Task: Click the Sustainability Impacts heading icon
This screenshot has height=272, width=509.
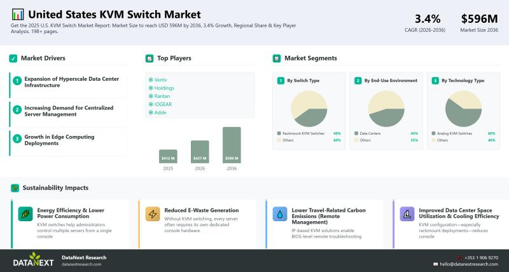Action: [14, 188]
